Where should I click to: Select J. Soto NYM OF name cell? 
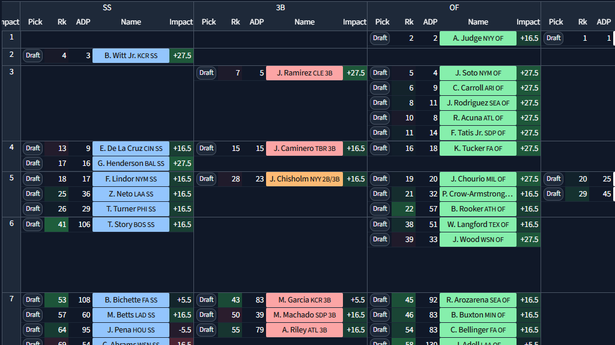[478, 72]
